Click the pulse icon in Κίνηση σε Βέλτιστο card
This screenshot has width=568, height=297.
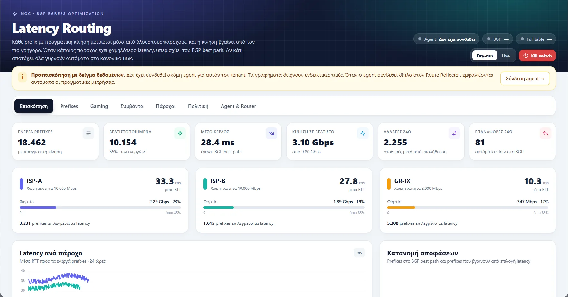coord(363,133)
